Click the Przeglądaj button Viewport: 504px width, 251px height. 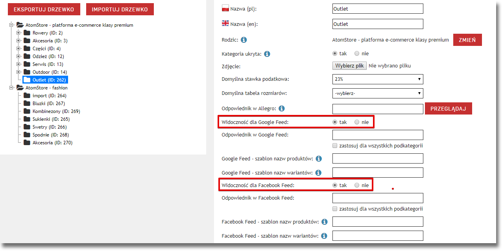[448, 109]
